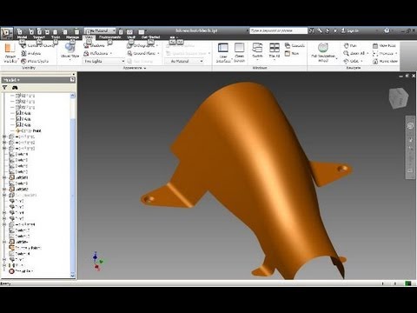Toggle Shadows display

click(95, 45)
